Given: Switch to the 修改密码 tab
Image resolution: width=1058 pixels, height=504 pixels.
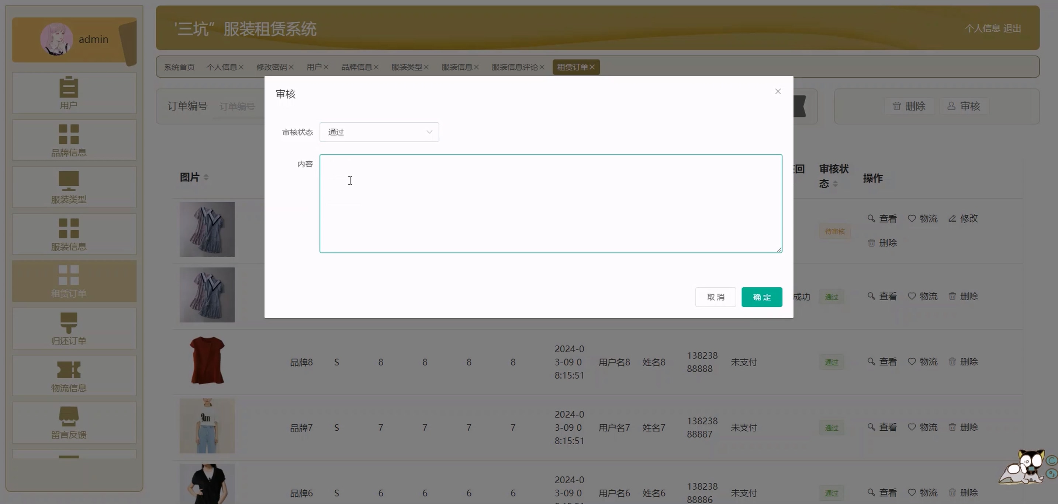Looking at the screenshot, I should pos(272,67).
